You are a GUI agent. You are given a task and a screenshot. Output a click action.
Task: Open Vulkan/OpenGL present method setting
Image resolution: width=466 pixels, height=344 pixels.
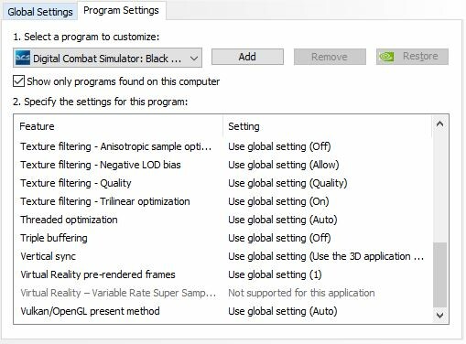(283, 311)
